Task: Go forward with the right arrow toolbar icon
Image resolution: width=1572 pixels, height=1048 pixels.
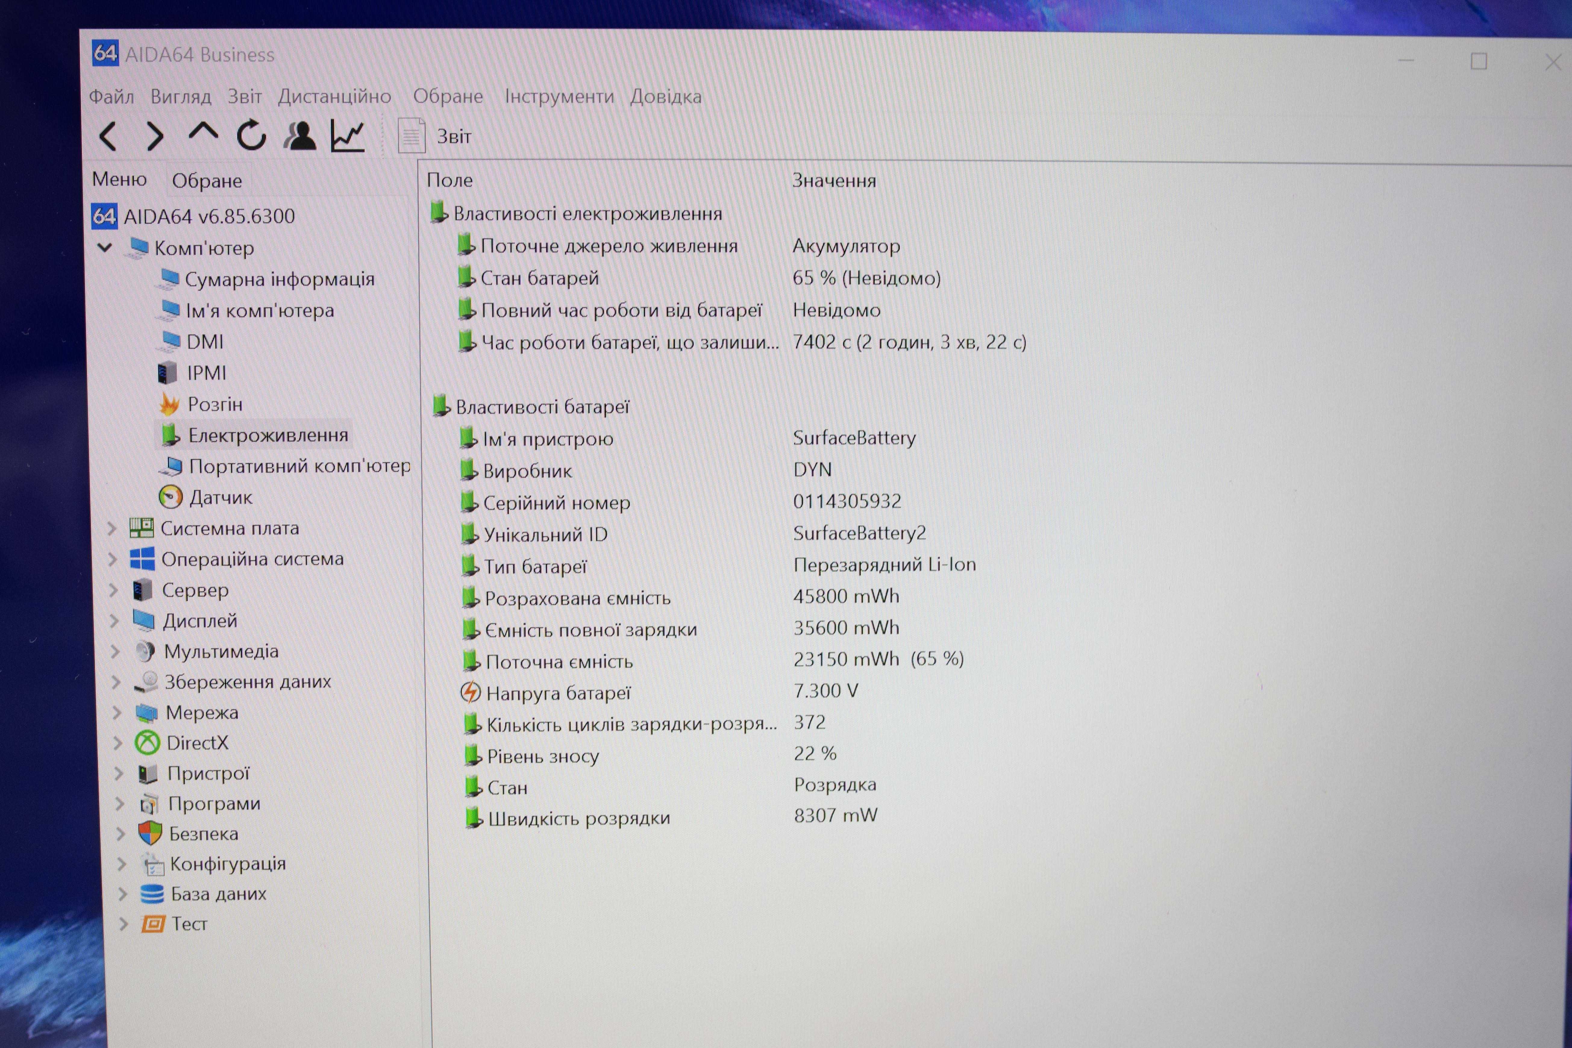Action: pos(155,136)
